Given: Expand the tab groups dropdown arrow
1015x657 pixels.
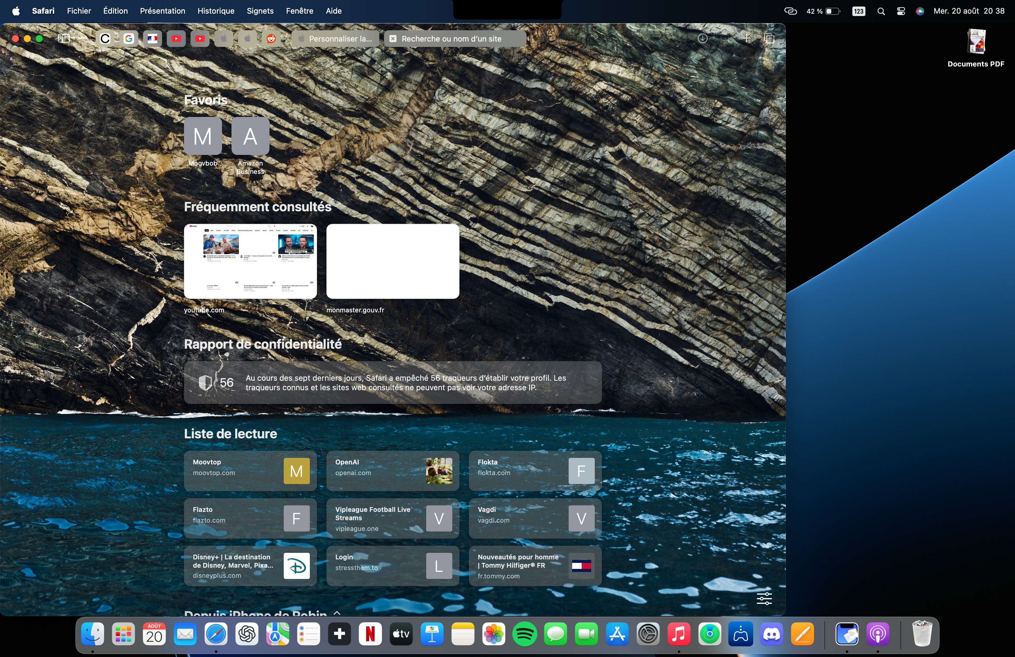Looking at the screenshot, I should point(80,38).
